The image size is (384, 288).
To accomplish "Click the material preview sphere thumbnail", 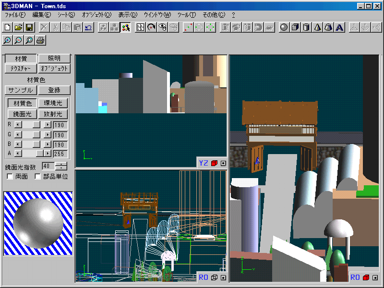I will point(38,224).
